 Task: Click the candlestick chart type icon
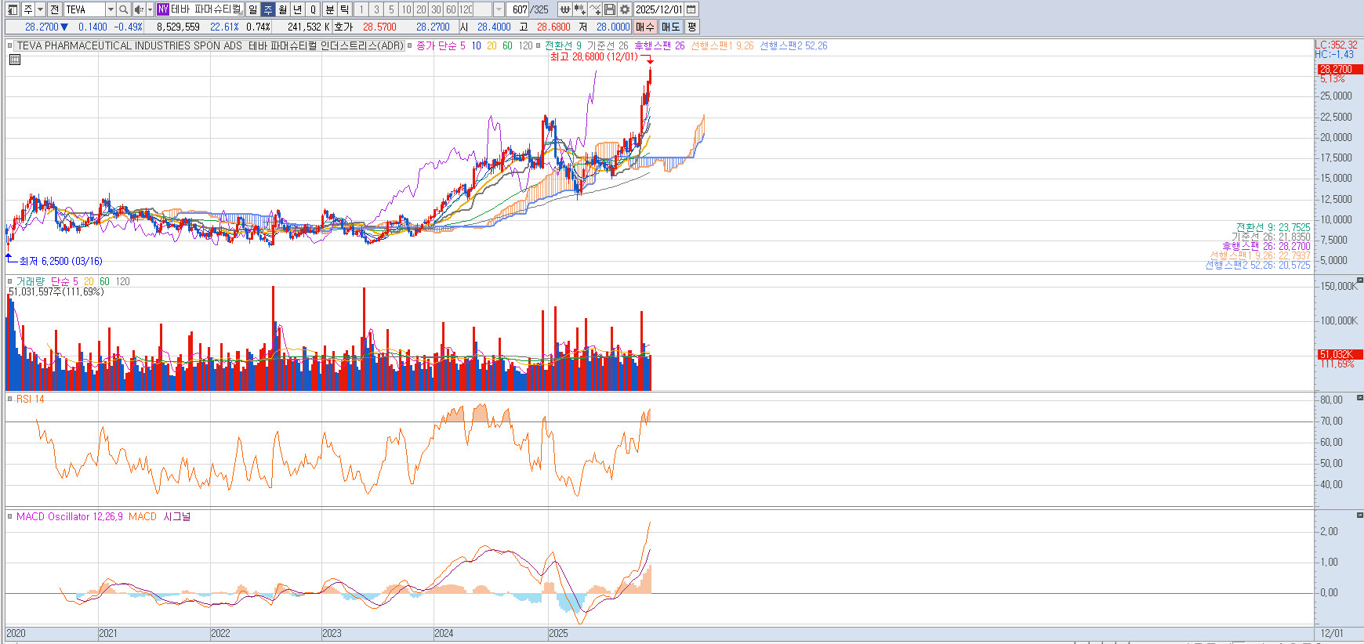579,9
